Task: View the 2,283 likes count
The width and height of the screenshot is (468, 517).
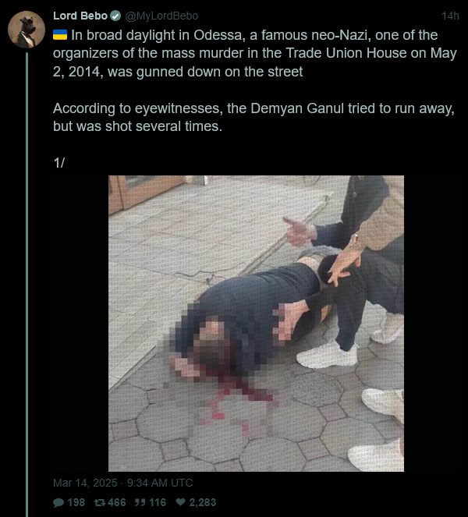Action: [203, 502]
